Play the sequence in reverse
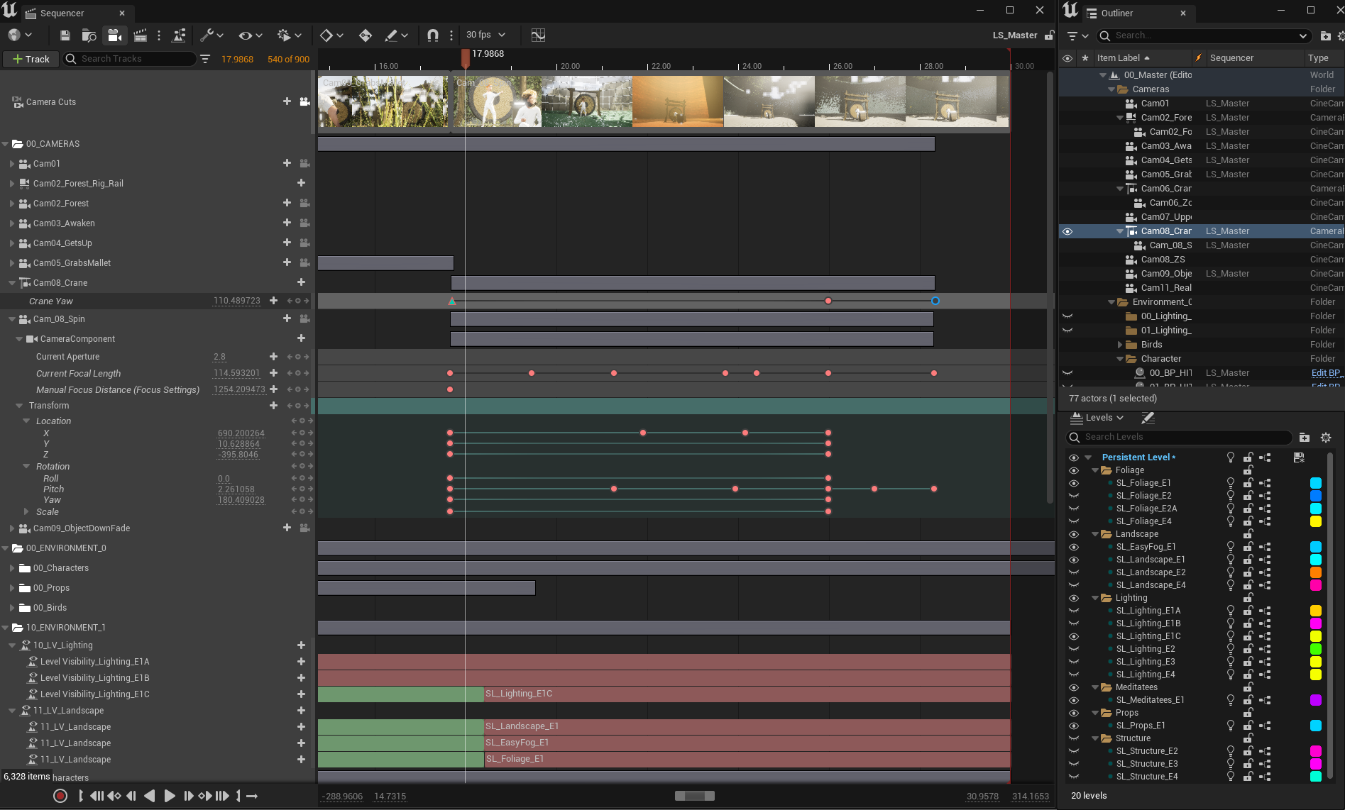Screen dimensions: 1345x810 (x=150, y=796)
